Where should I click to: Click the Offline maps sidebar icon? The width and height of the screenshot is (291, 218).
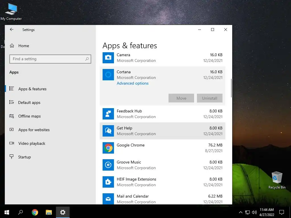coord(11,116)
